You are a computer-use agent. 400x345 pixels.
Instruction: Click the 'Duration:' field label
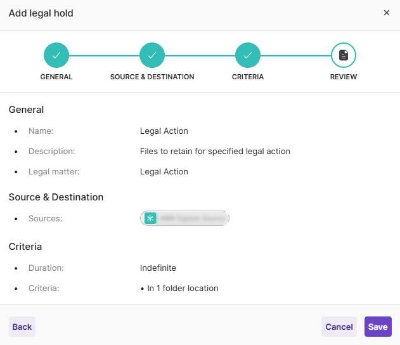pos(46,268)
